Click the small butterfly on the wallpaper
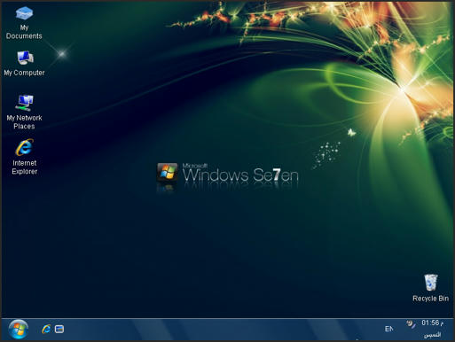The image size is (455, 342). 351,133
